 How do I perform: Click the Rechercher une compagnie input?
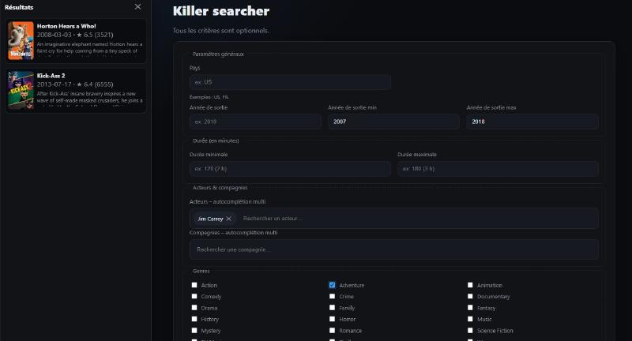pos(393,249)
